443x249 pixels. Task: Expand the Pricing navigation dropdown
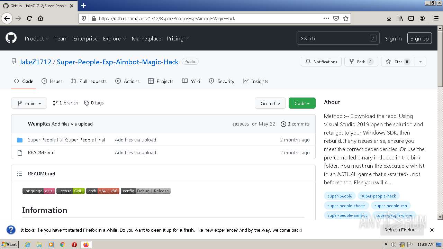point(178,38)
